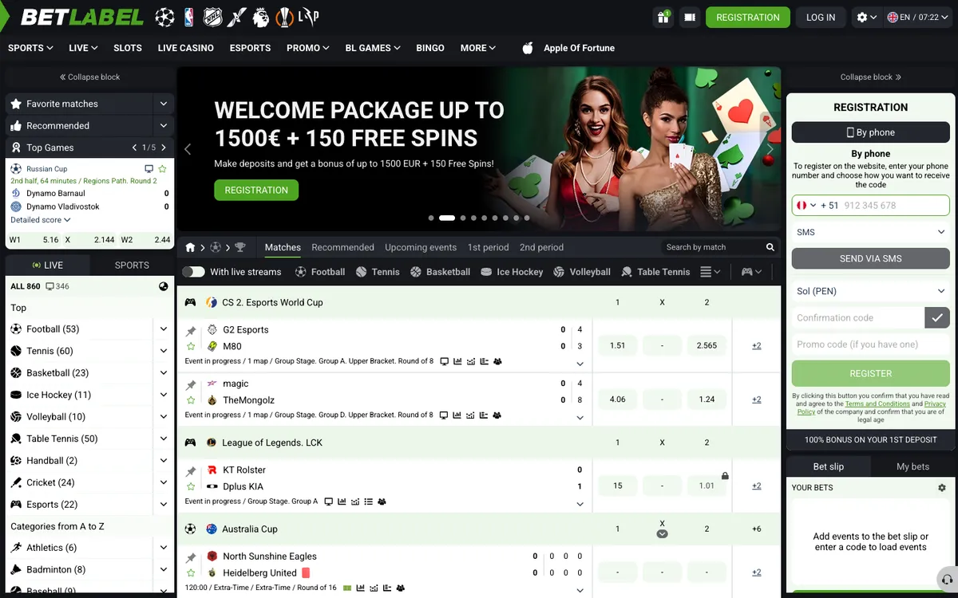Switch to the SPORTS tab in sidebar
The width and height of the screenshot is (958, 598).
(x=132, y=265)
